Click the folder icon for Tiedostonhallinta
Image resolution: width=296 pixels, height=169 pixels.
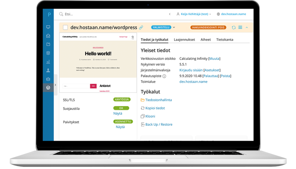[143, 100]
